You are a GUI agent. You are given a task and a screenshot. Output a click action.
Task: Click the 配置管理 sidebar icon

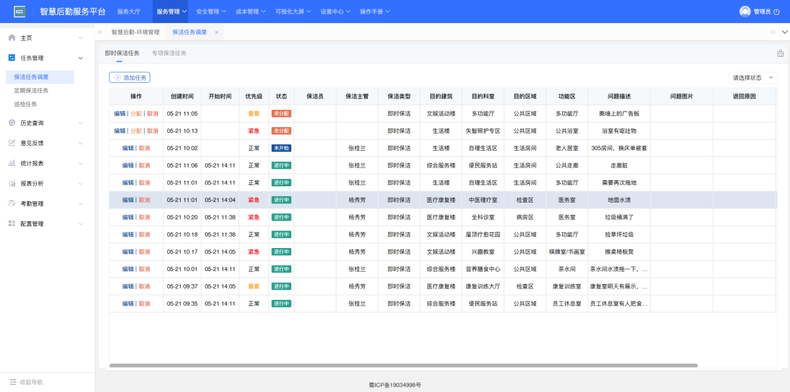click(12, 223)
